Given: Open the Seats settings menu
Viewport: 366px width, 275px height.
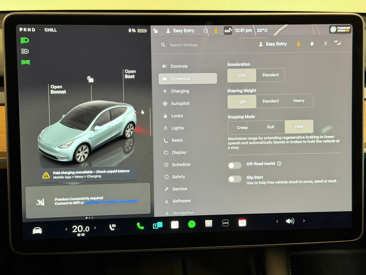Looking at the screenshot, I should tap(189, 140).
